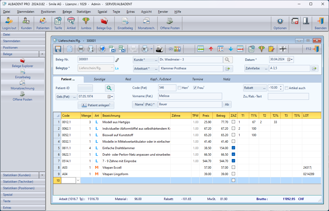The image size is (329, 211).
Task: Click the red up arrow icon
Action: [x=211, y=49]
